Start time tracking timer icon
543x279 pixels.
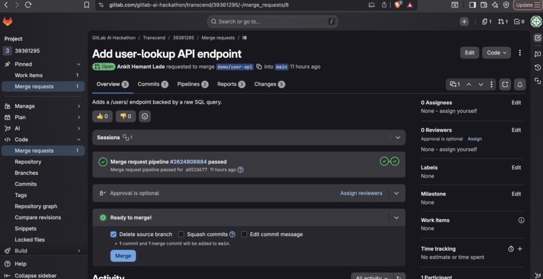(511, 249)
